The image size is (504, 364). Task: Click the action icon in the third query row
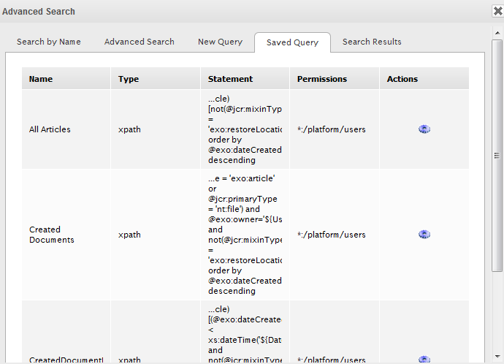coord(424,359)
